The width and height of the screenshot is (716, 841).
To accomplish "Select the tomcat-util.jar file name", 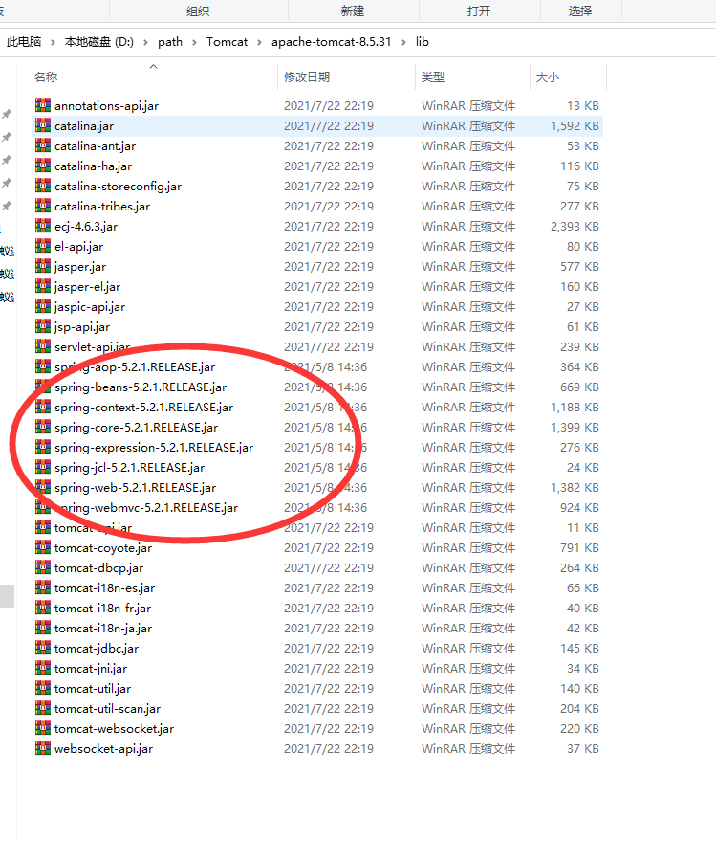I will point(93,688).
